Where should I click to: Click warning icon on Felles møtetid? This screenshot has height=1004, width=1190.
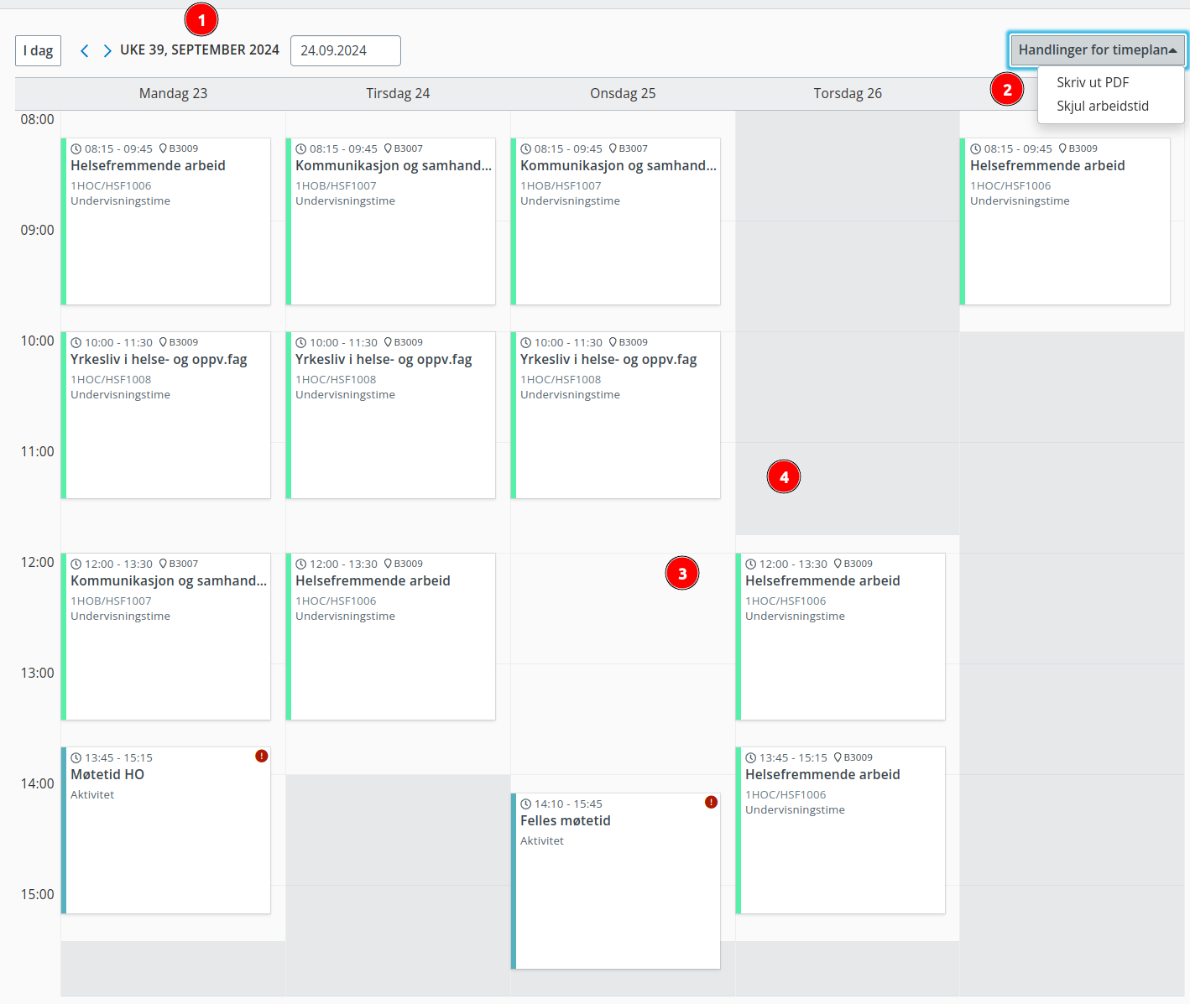[x=712, y=803]
